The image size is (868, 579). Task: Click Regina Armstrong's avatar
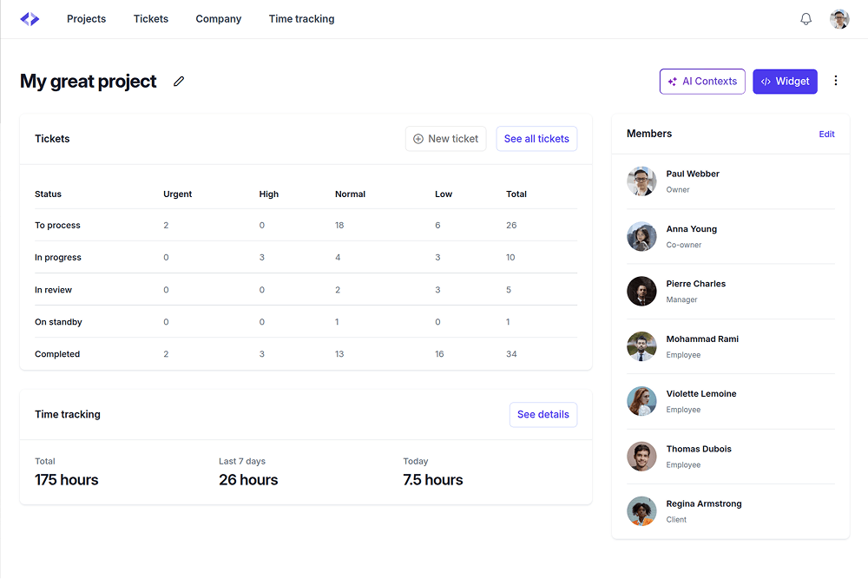coord(641,511)
